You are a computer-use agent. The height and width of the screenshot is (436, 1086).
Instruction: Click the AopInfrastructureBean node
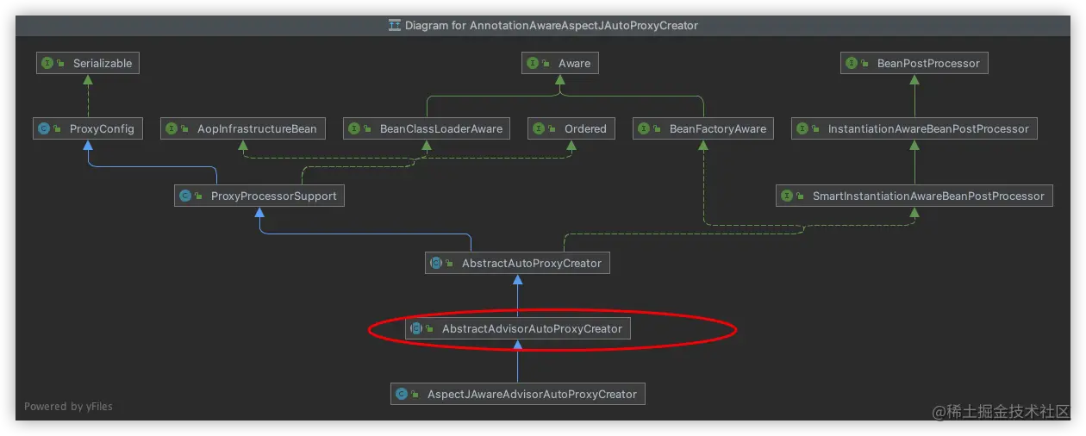click(x=242, y=128)
